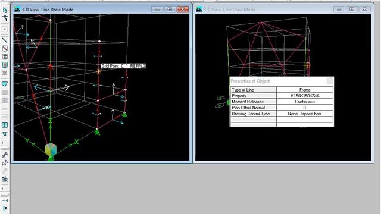Click the green X axis label
Image resolution: width=381 pixels, height=214 pixels.
[x=77, y=141]
